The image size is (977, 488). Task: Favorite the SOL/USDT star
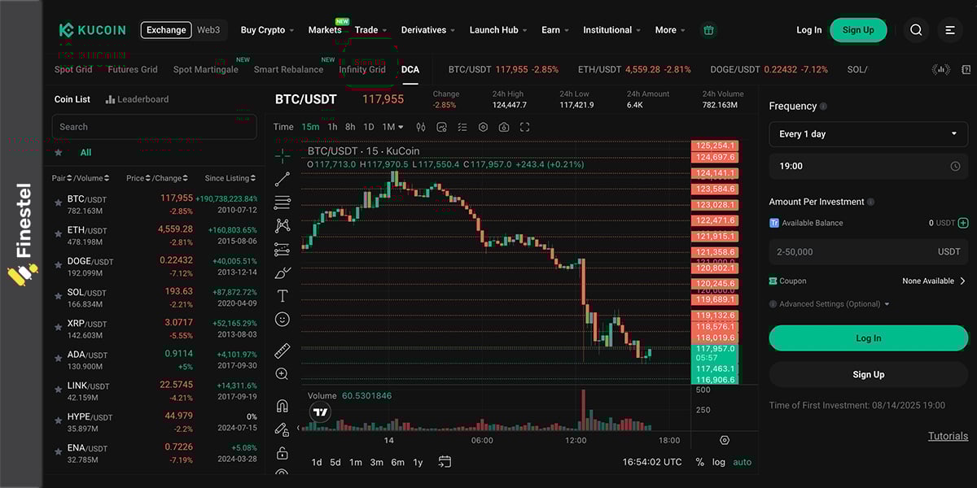pyautogui.click(x=58, y=297)
